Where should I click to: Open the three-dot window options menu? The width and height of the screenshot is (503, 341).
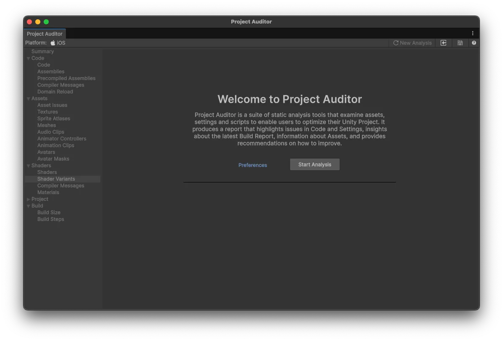coord(473,33)
